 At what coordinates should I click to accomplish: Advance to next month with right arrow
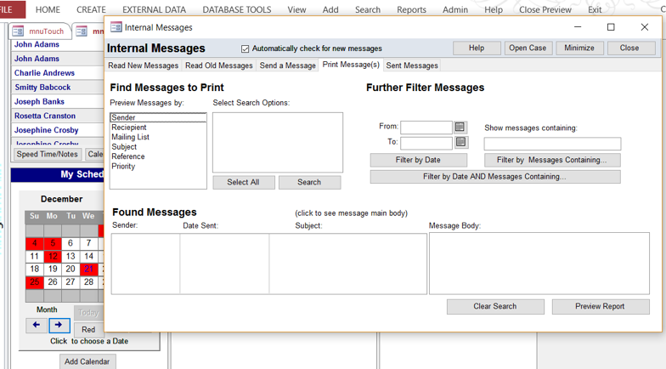click(x=59, y=325)
